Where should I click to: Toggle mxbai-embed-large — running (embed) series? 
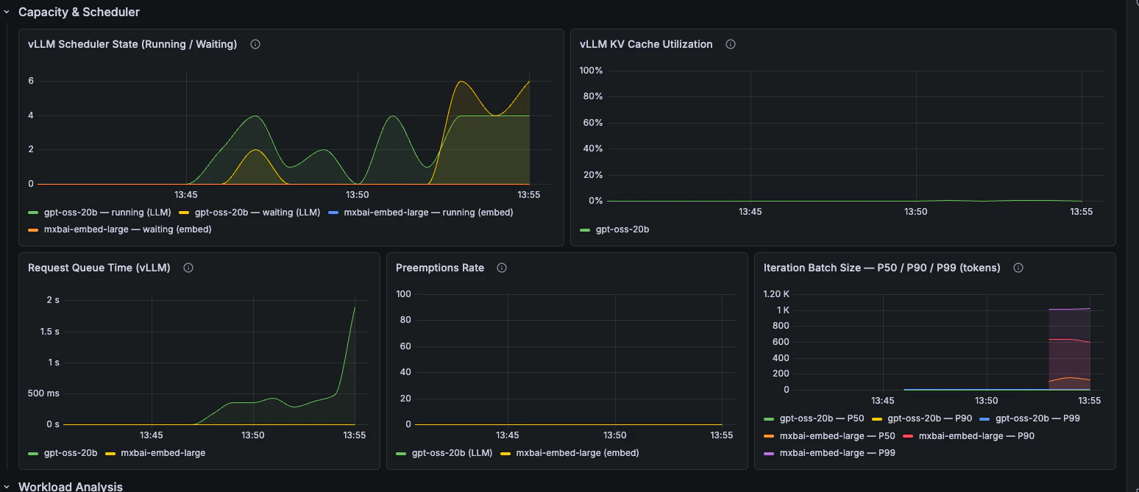click(x=428, y=213)
